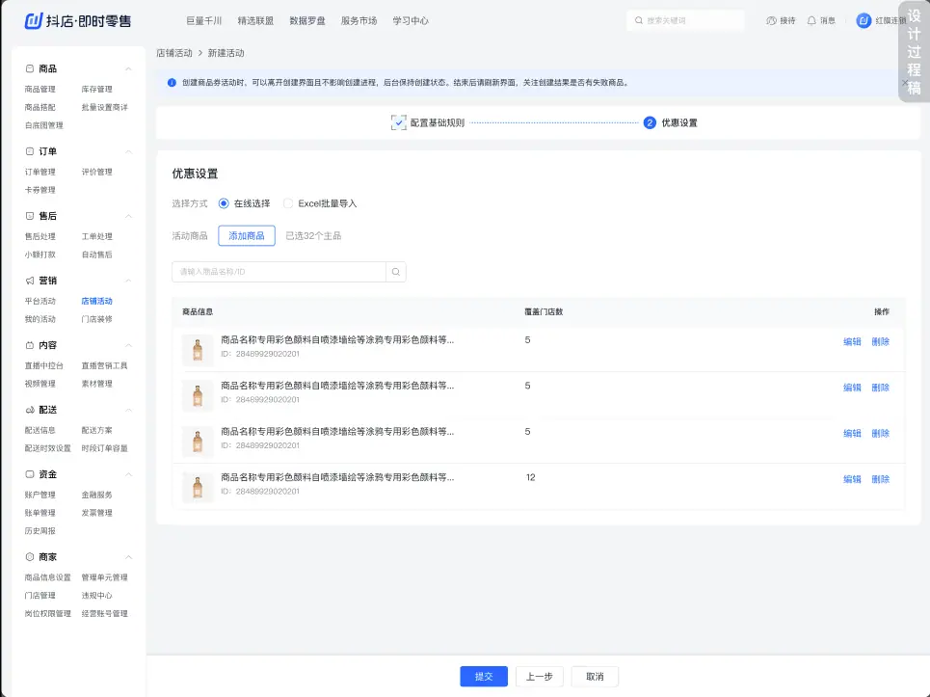
Task: Open 服务市场 top menu
Action: click(x=359, y=21)
